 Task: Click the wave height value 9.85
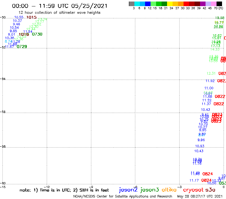13,31
